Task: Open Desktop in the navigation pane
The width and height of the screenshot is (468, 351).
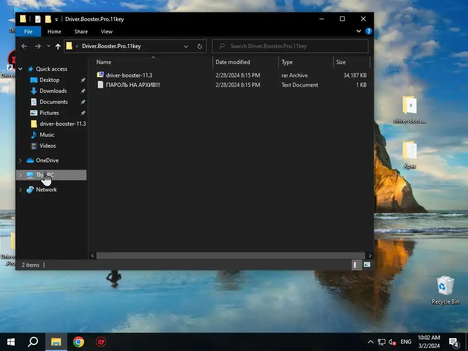Action: (49, 80)
